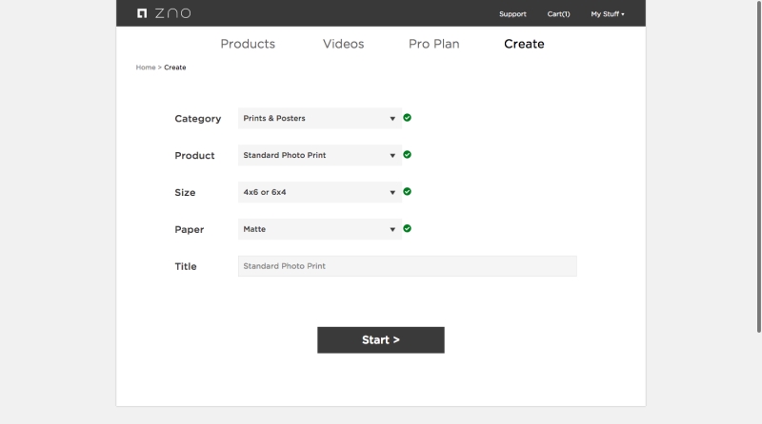Open the Size dropdown showing 4x6 or 6x4
Screen dimensions: 762x424
320,192
